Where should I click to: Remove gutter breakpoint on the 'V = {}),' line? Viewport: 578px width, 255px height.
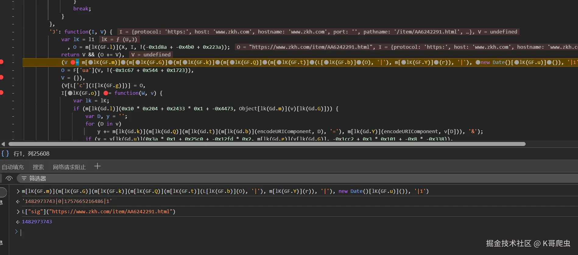(x=2, y=77)
